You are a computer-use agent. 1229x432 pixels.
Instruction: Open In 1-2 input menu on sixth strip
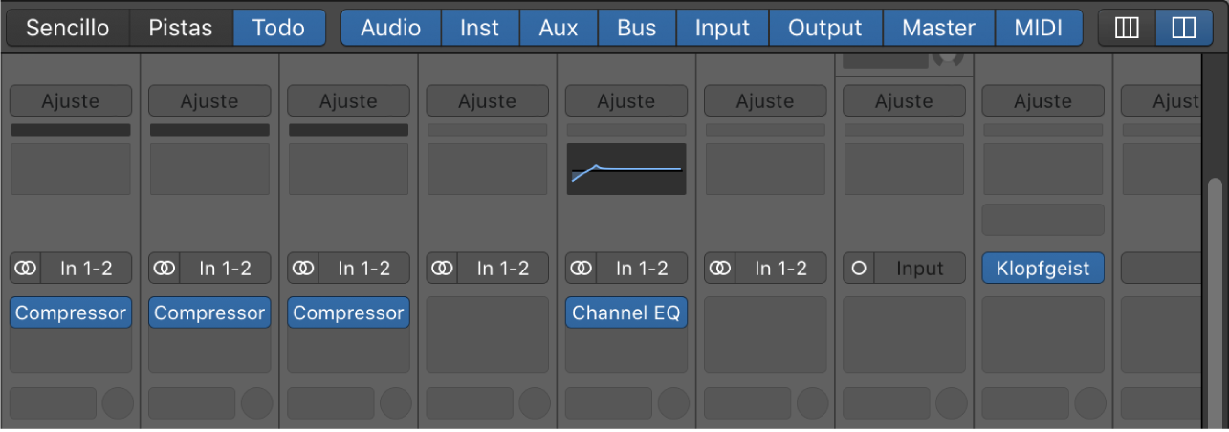point(780,269)
